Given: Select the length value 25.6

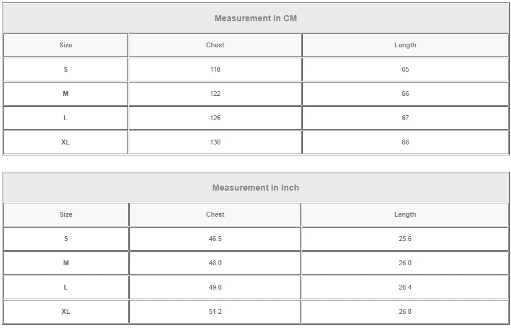Looking at the screenshot, I should 405,239.
